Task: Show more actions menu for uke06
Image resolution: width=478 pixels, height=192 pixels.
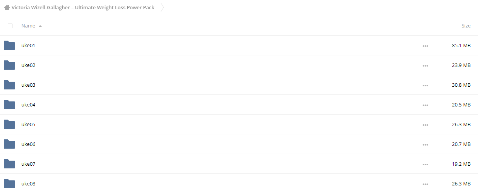Action: coord(425,145)
